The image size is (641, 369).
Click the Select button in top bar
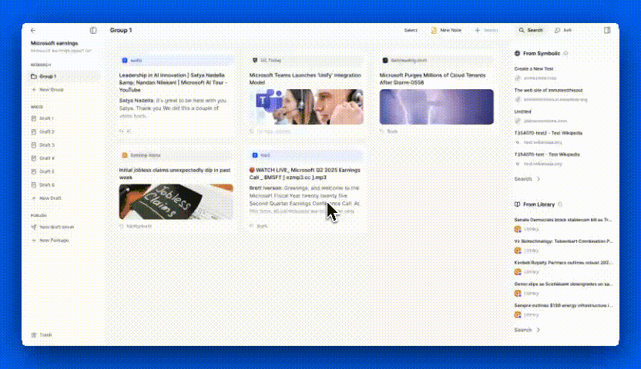411,30
